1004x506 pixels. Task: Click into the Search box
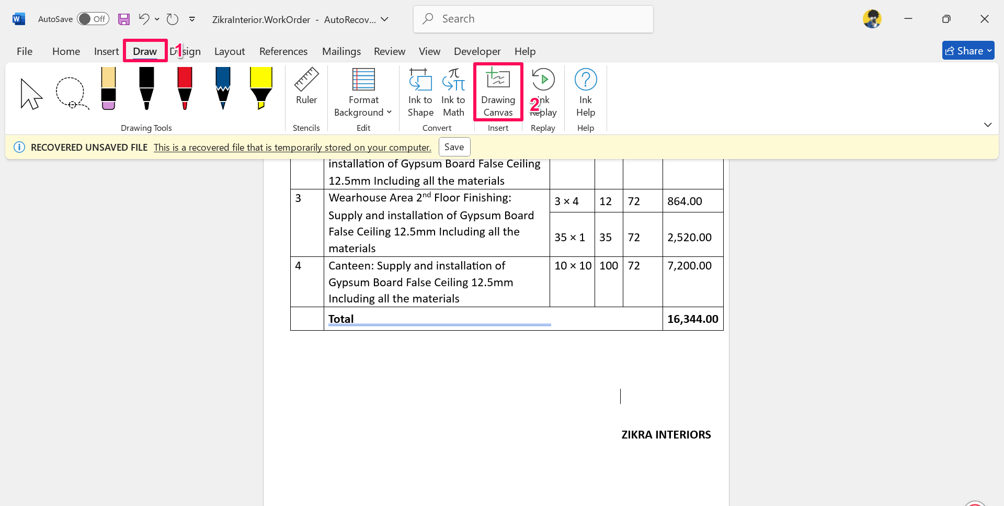(533, 19)
